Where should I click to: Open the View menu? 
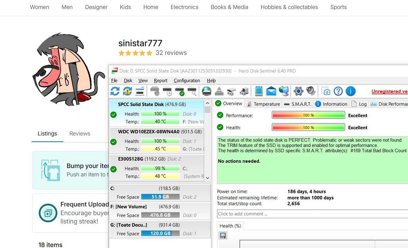(x=143, y=81)
